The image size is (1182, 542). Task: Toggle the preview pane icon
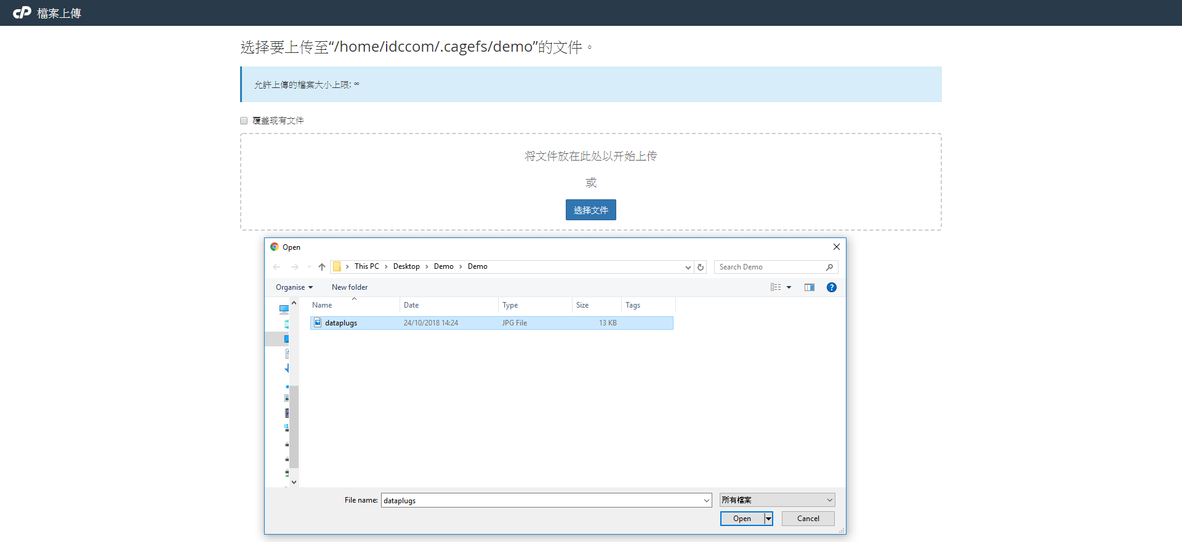(810, 287)
